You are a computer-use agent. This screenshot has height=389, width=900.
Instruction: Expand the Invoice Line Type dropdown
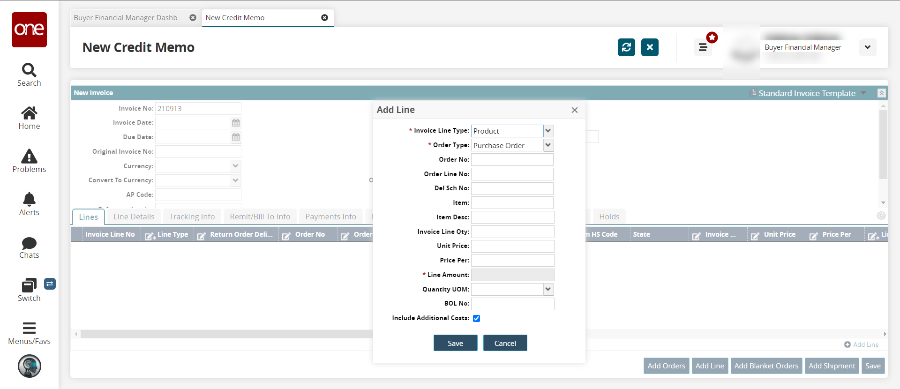point(548,131)
